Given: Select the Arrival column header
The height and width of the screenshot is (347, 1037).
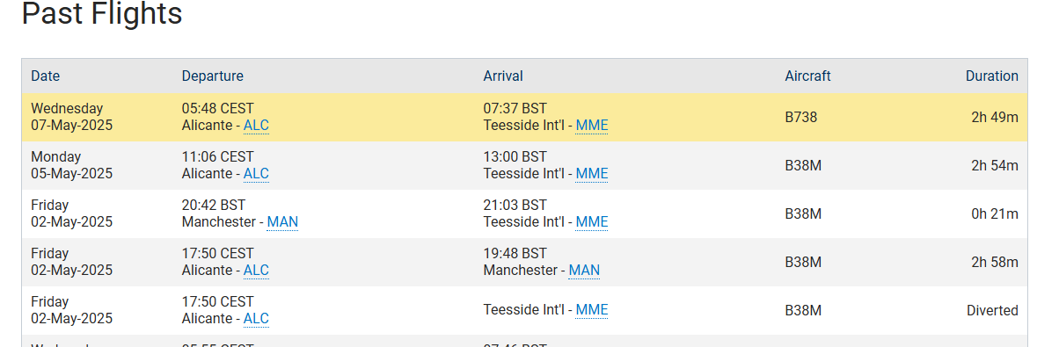Looking at the screenshot, I should 502,76.
